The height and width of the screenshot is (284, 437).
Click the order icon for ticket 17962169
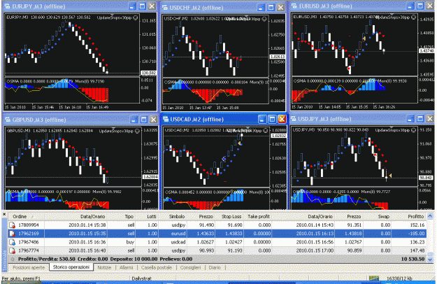click(13, 234)
